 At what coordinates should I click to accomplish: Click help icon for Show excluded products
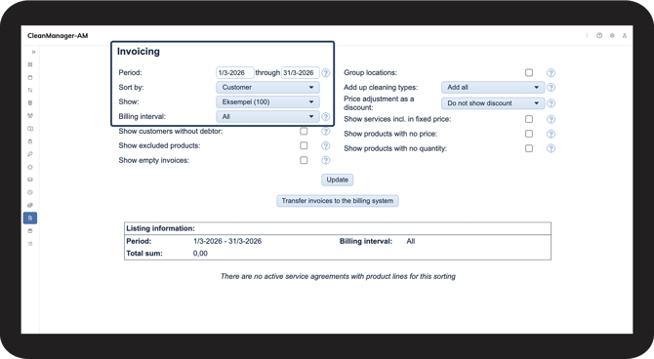tap(326, 146)
